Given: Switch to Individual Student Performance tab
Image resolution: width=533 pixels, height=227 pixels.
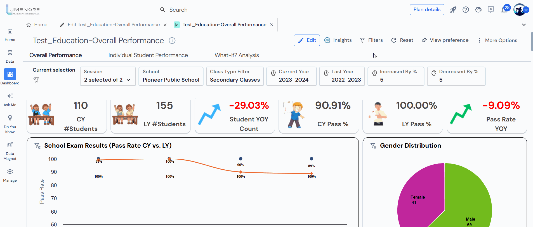Looking at the screenshot, I should pos(148,55).
